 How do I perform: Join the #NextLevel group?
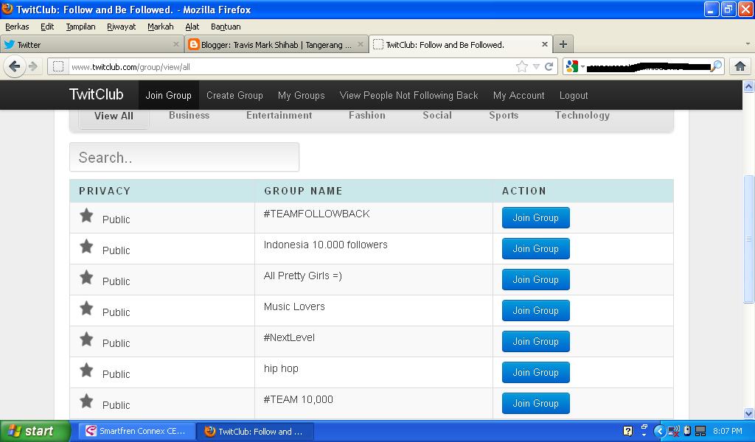[535, 342]
